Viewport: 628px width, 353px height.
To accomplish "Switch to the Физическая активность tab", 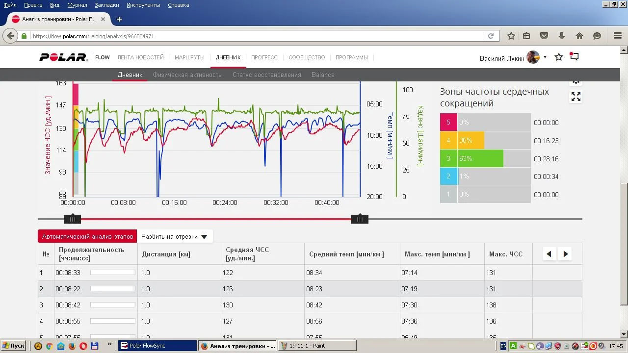I will [x=187, y=75].
